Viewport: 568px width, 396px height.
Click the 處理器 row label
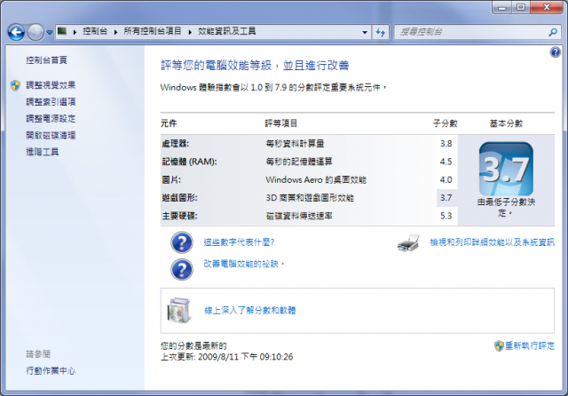(176, 144)
